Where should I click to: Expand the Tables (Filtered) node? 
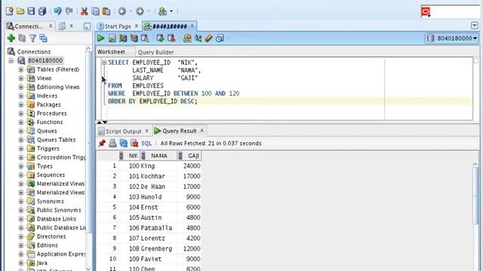point(21,69)
